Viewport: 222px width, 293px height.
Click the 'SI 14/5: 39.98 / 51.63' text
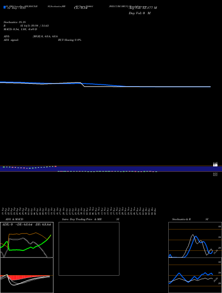coord(34,26)
